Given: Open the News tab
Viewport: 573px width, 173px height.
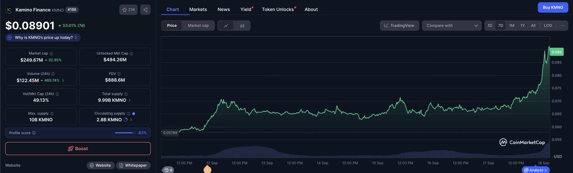Looking at the screenshot, I should coord(223,9).
